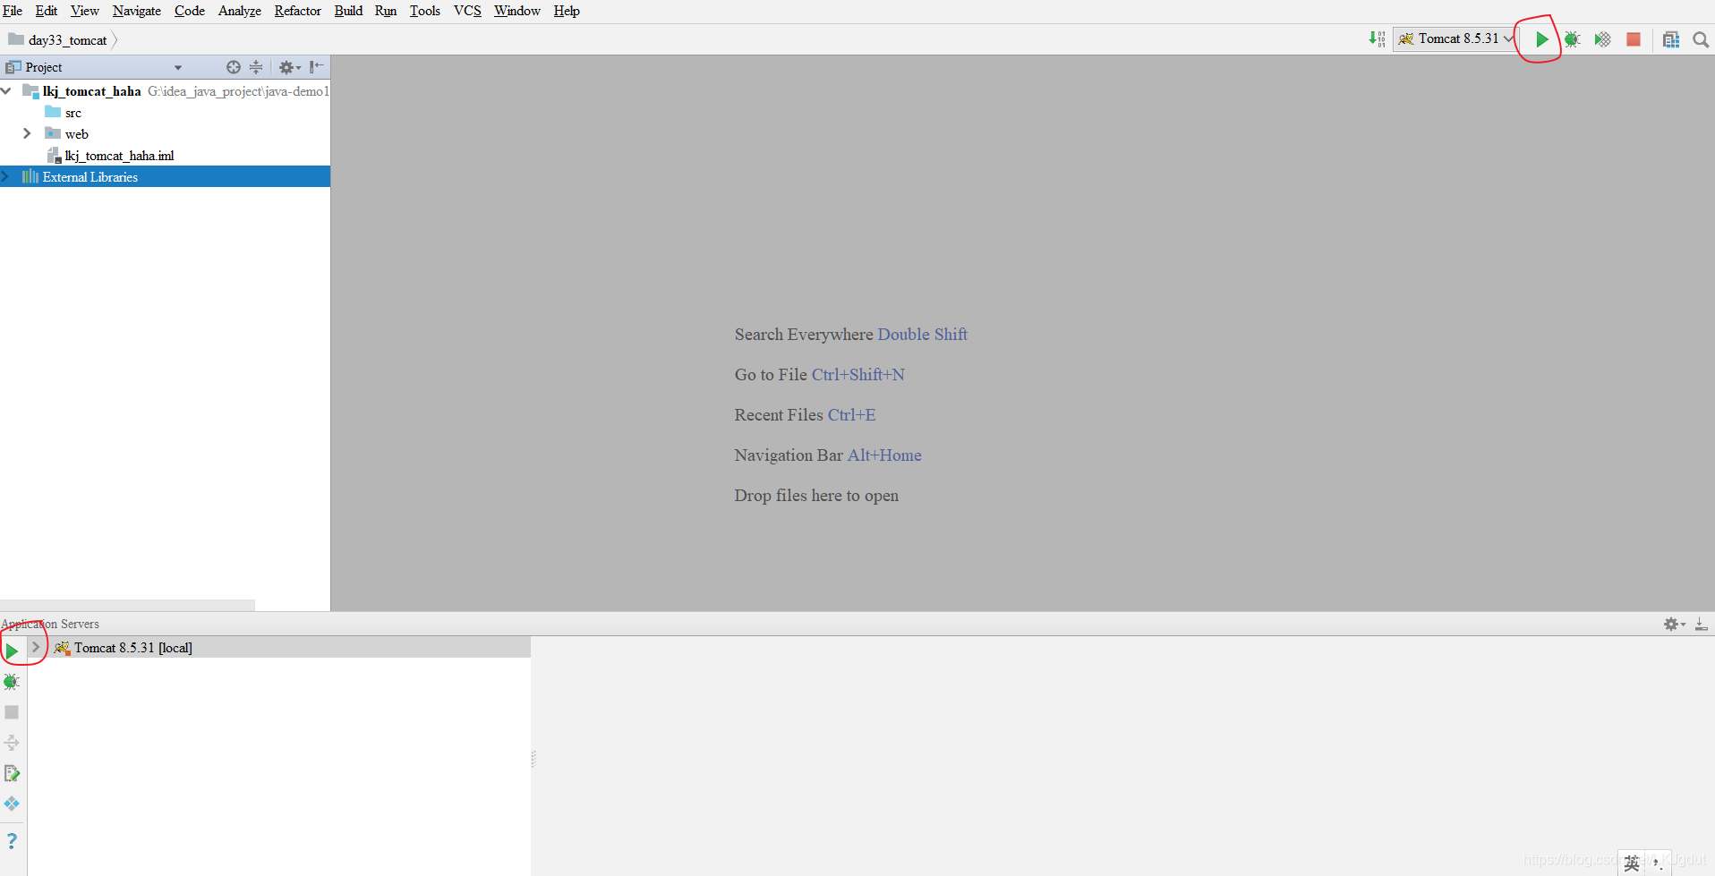Open the Build menu

click(x=348, y=11)
